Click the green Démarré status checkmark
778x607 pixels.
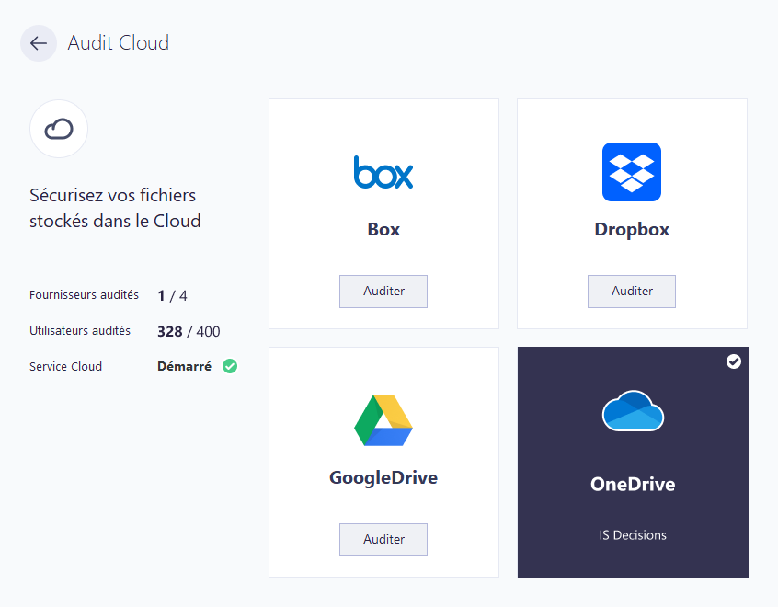coord(230,366)
